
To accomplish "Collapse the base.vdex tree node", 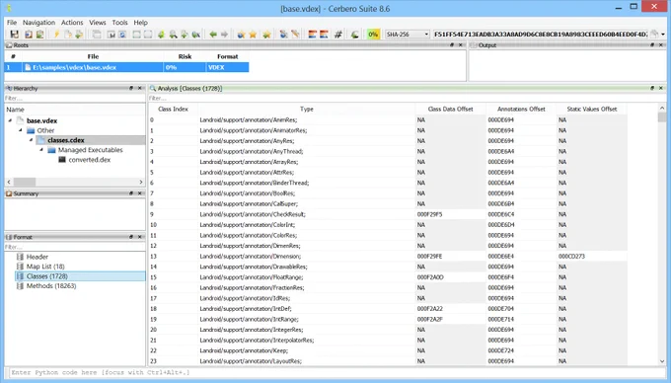I will coord(10,120).
